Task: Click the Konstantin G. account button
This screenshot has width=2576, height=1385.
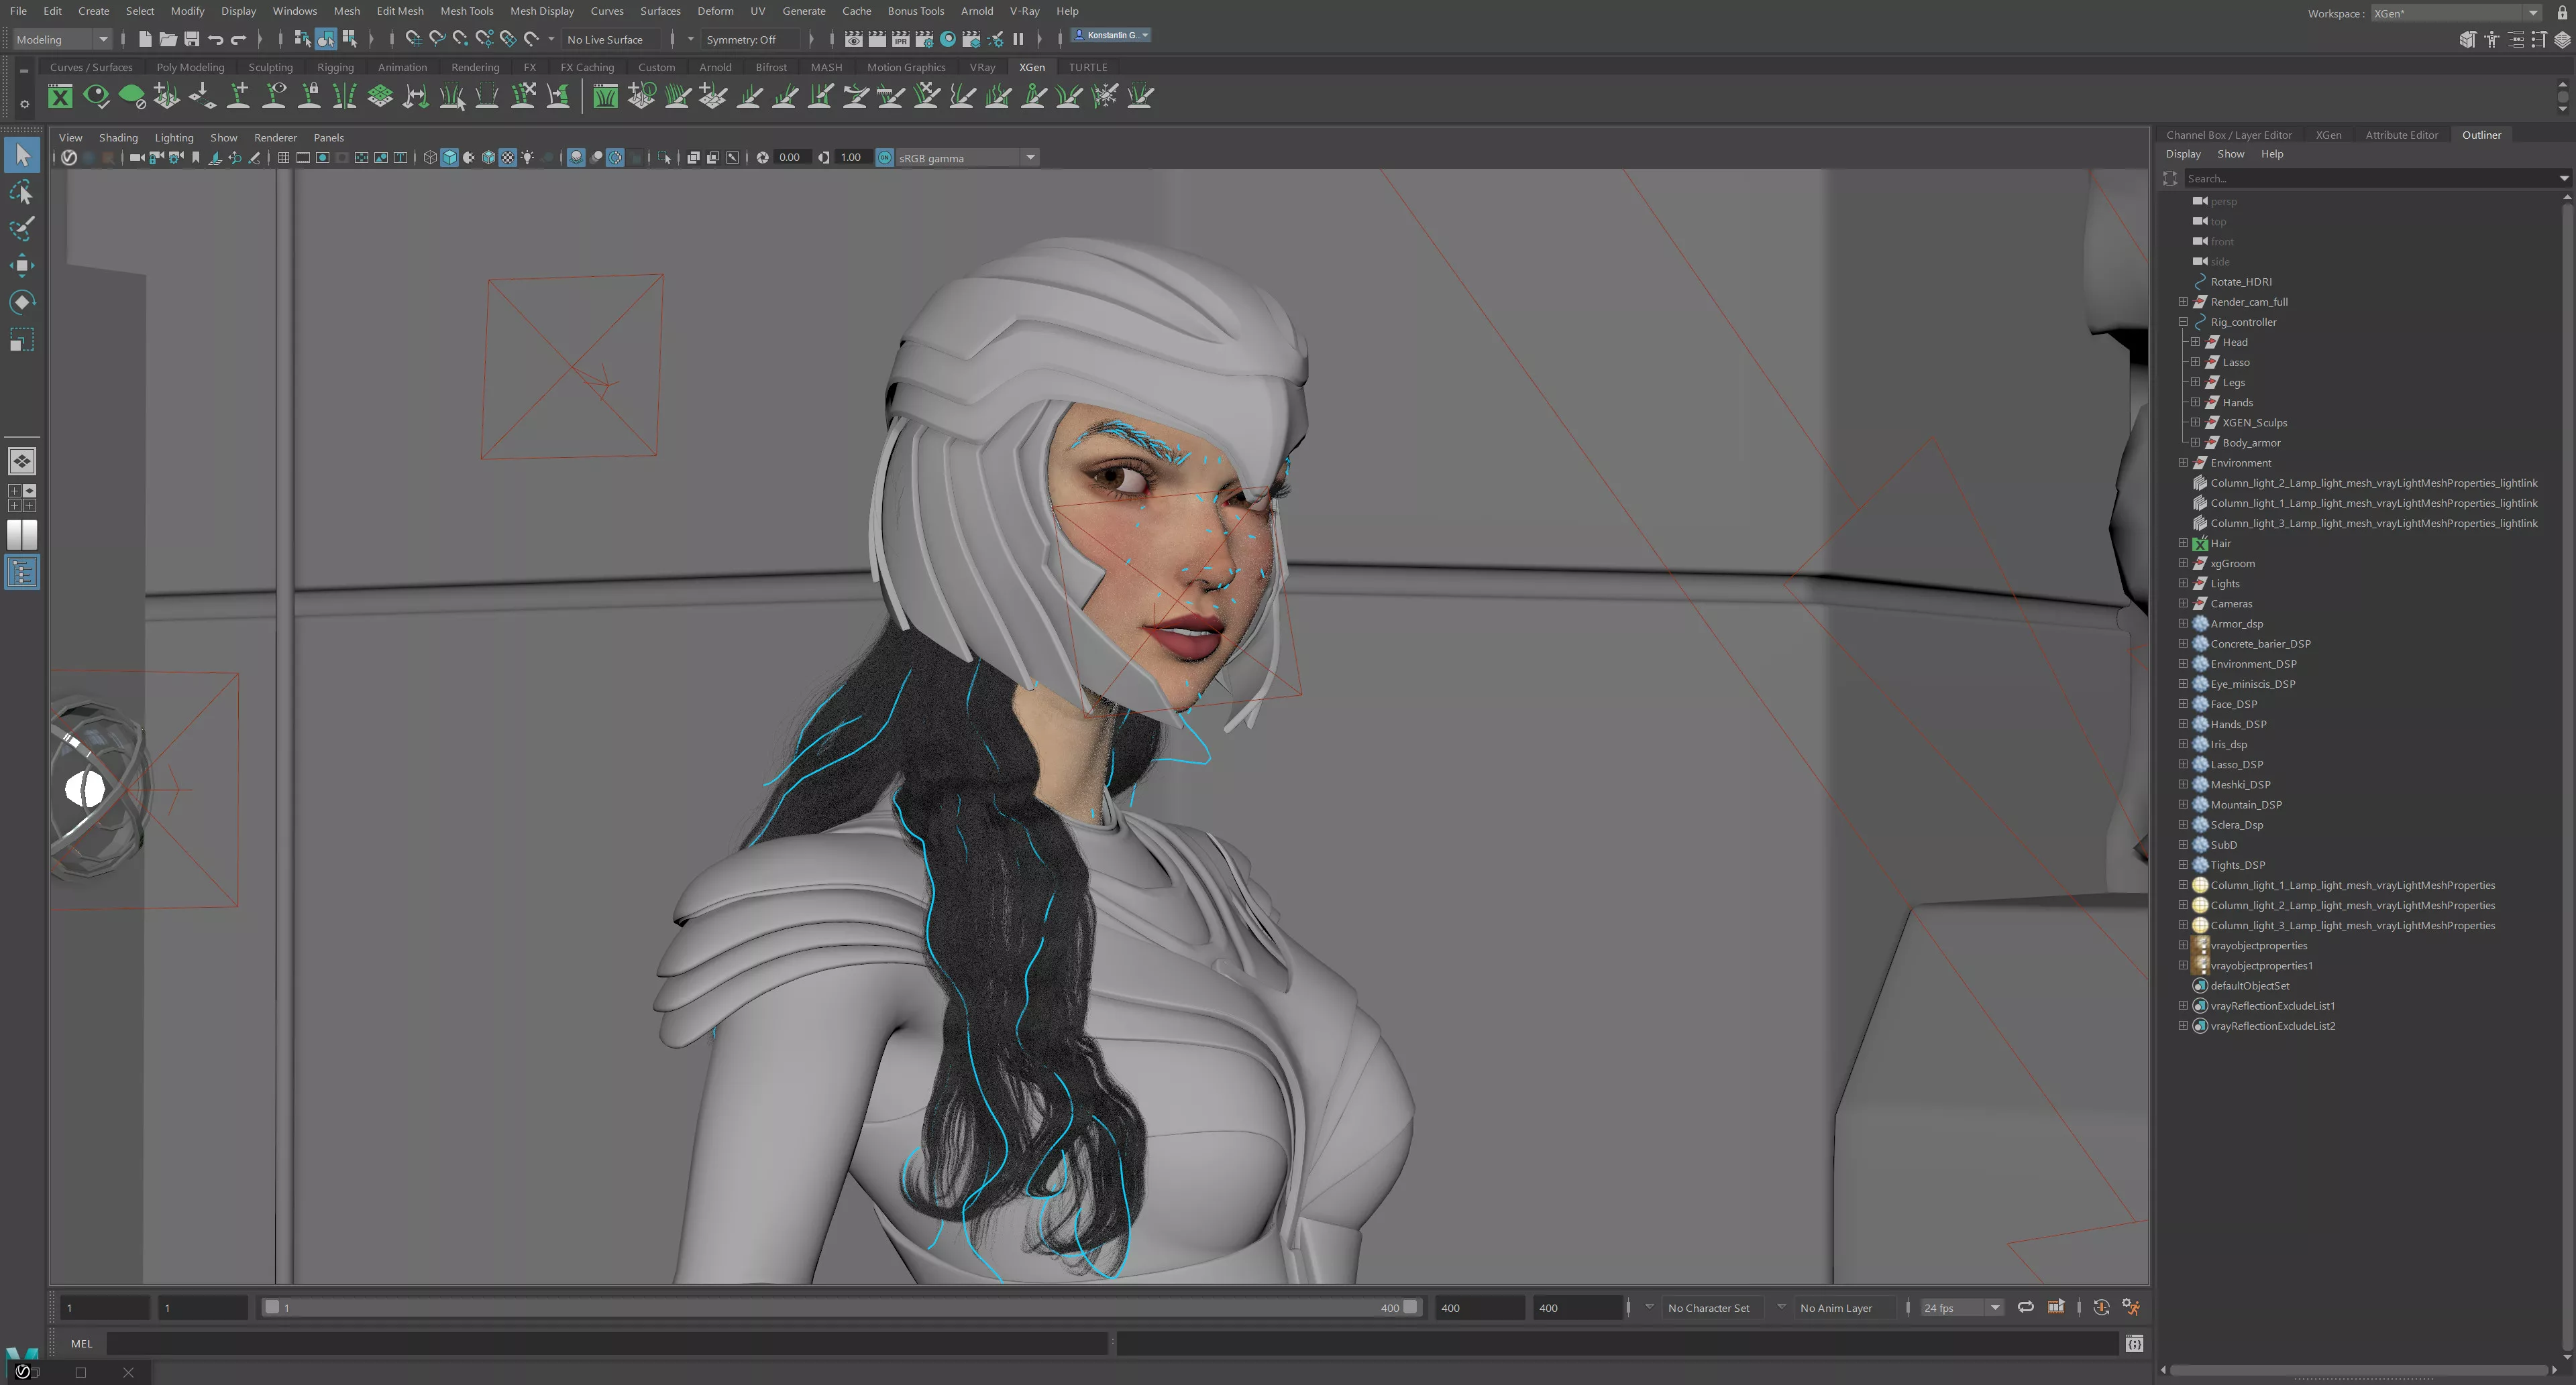Action: click(1111, 35)
